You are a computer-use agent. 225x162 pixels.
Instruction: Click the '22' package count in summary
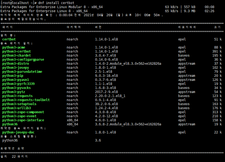click(13, 156)
